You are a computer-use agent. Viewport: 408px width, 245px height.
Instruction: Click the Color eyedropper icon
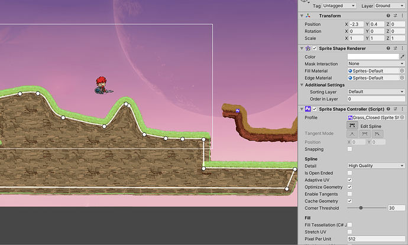point(402,56)
